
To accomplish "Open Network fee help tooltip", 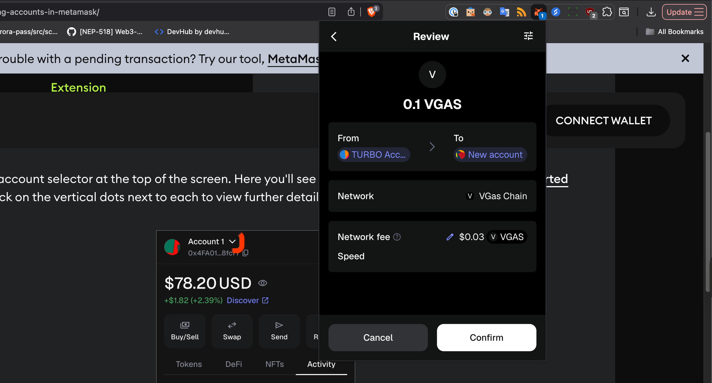I will coord(397,237).
